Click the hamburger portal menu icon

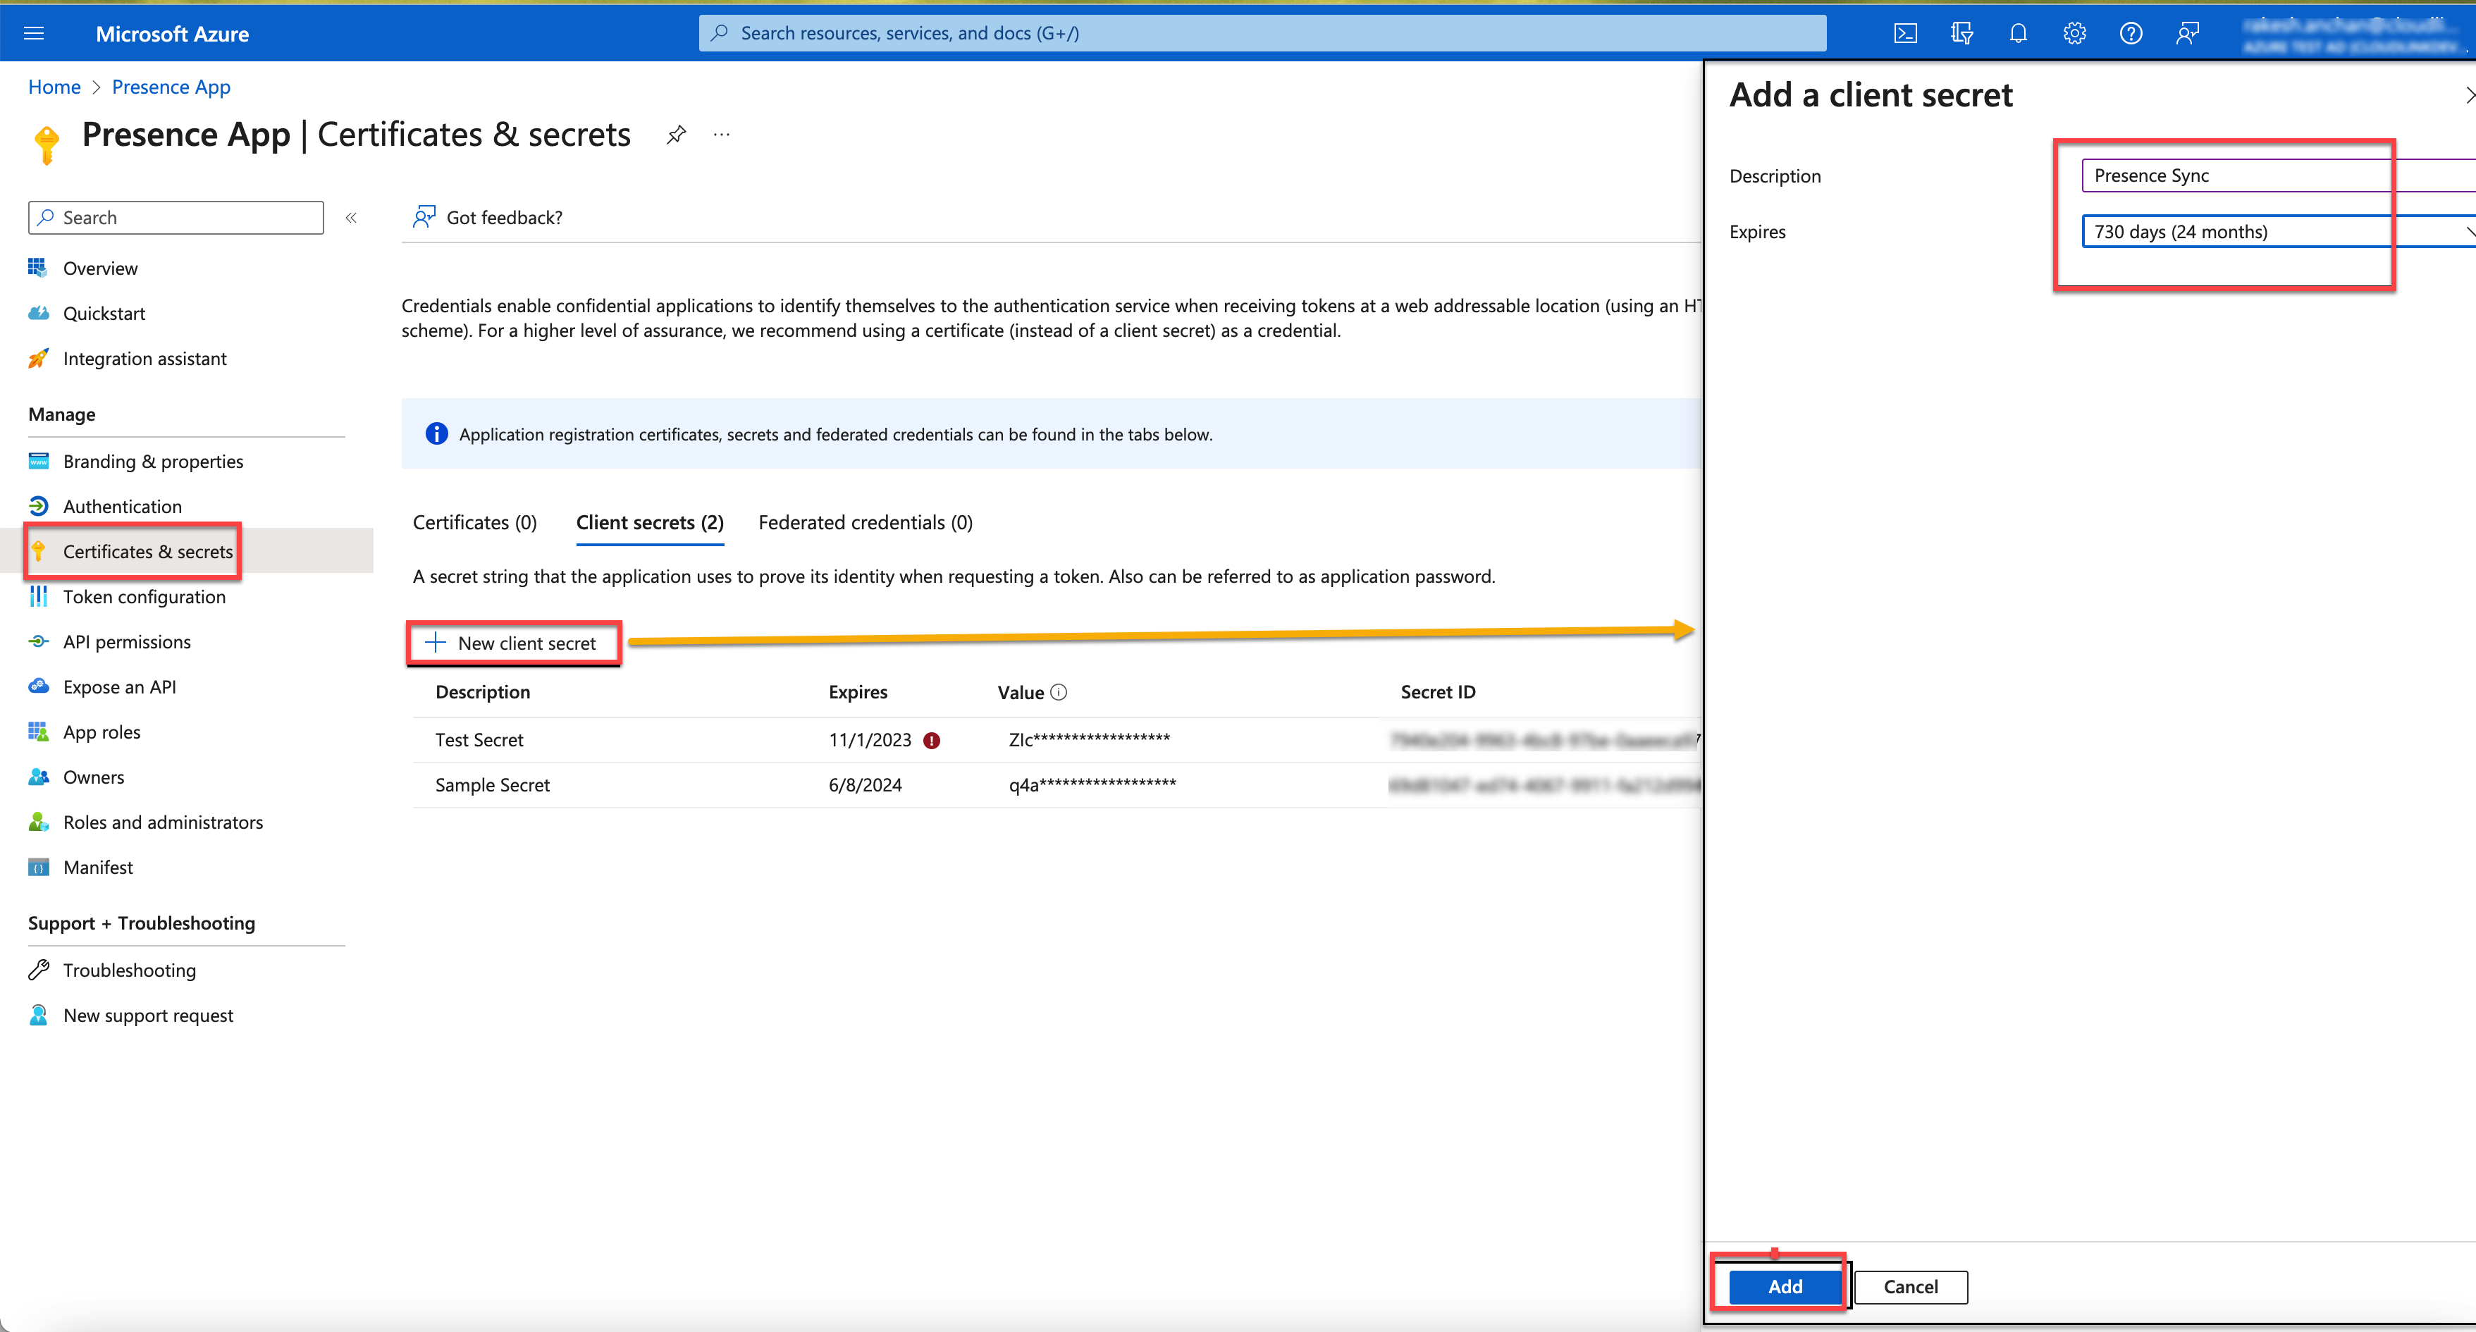pos(34,34)
